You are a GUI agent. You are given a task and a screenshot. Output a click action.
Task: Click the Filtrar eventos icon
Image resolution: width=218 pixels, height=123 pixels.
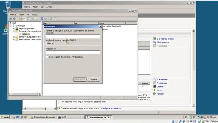155,42
